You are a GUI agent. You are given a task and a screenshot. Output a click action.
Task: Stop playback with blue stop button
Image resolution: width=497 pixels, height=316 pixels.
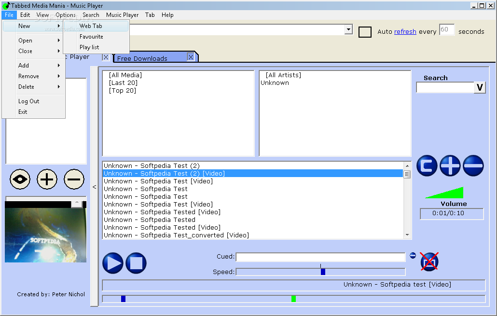click(x=136, y=263)
